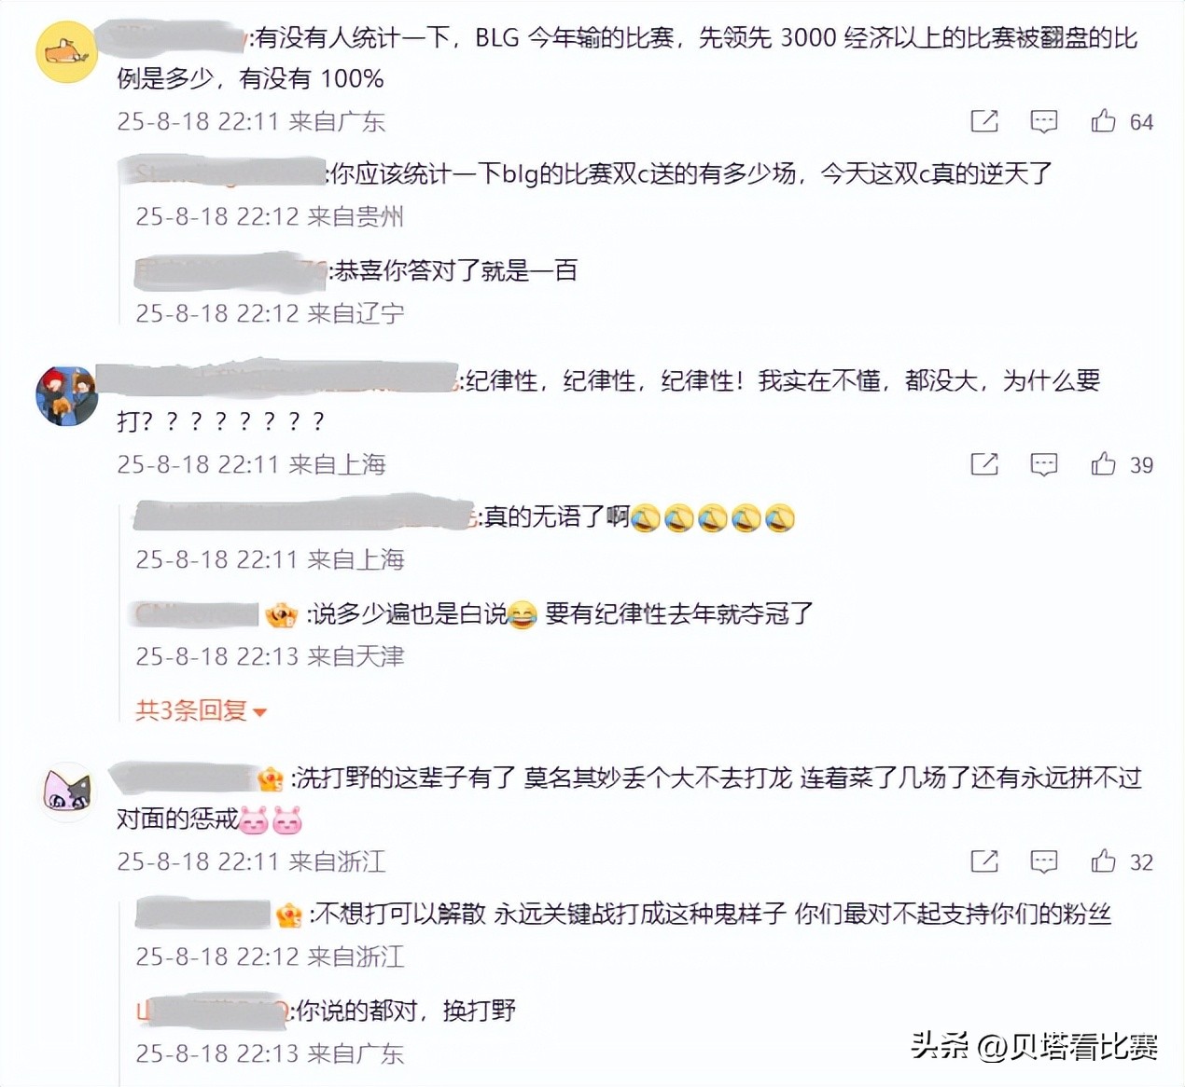Open profile of the two-people avatar
This screenshot has width=1185, height=1087.
pos(66,395)
